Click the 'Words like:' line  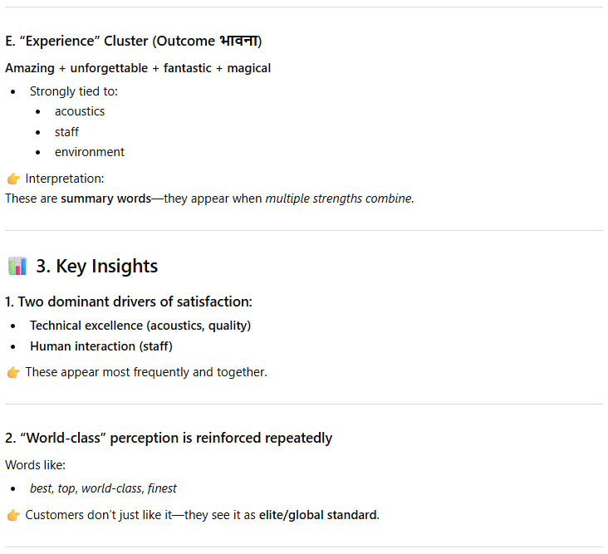[35, 464]
